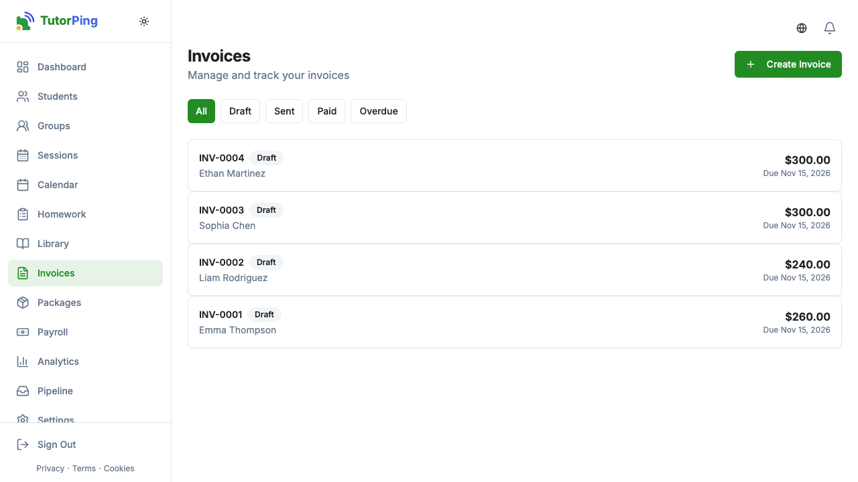The width and height of the screenshot is (858, 482).
Task: Click the Pipeline inbox icon
Action: tap(23, 391)
